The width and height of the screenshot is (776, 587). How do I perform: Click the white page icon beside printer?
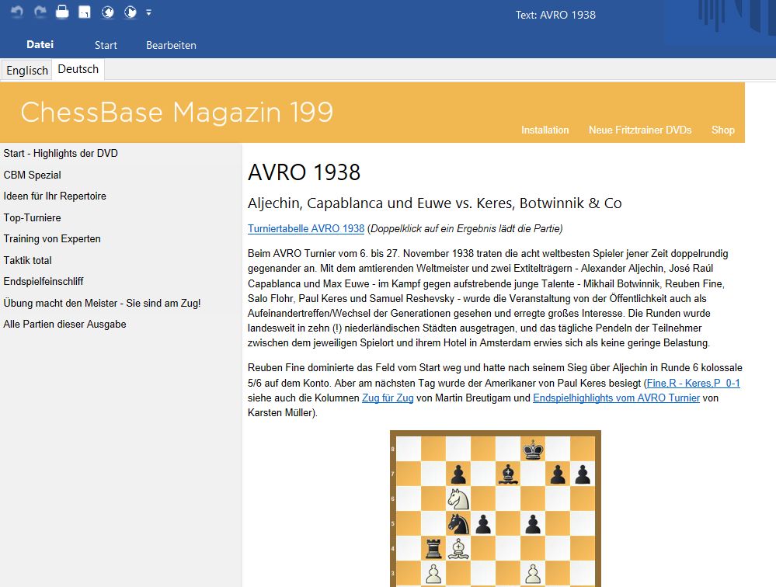click(x=85, y=12)
